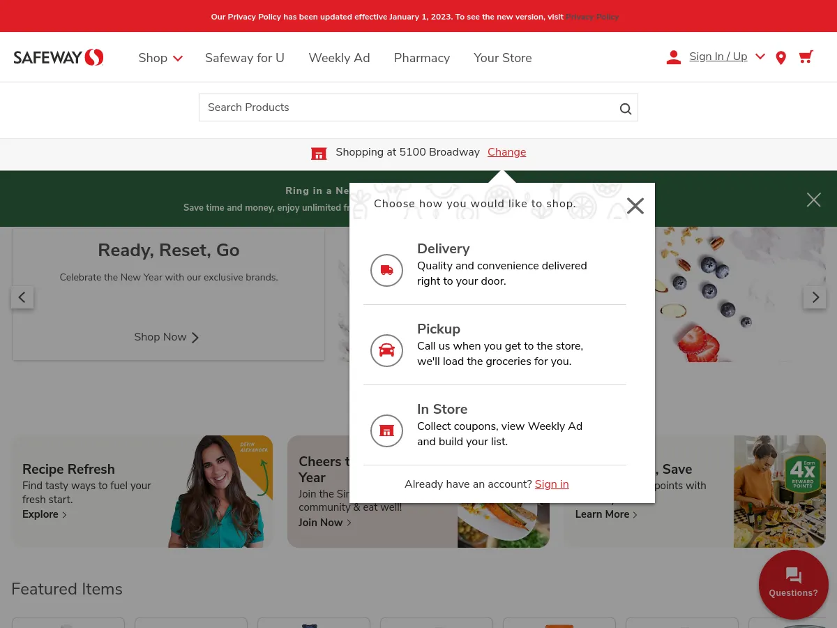This screenshot has height=628, width=837.
Task: Click the Change store link
Action: click(x=506, y=152)
